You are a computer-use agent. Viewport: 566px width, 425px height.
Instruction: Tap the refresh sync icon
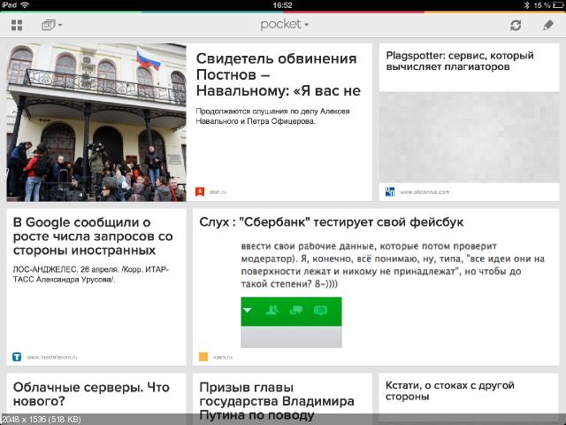tap(516, 25)
